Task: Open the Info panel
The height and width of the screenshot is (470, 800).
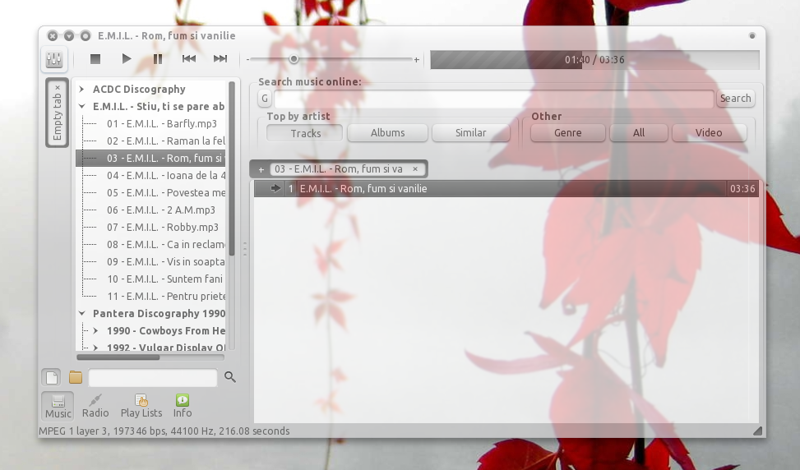Action: tap(183, 406)
